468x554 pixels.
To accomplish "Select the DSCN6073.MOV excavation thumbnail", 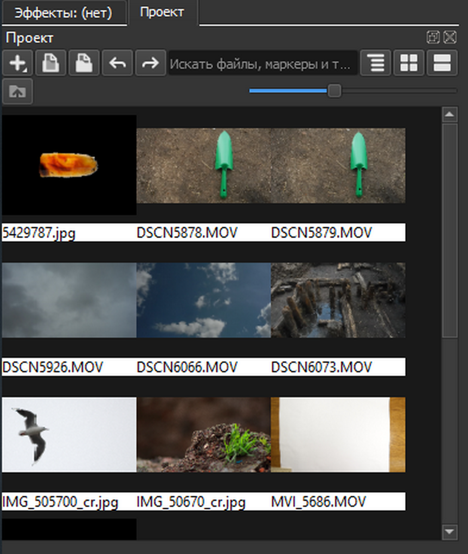I will [x=338, y=300].
